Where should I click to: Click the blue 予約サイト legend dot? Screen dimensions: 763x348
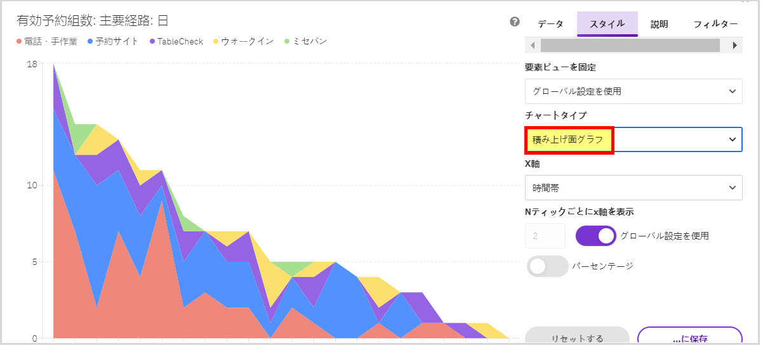coord(90,42)
